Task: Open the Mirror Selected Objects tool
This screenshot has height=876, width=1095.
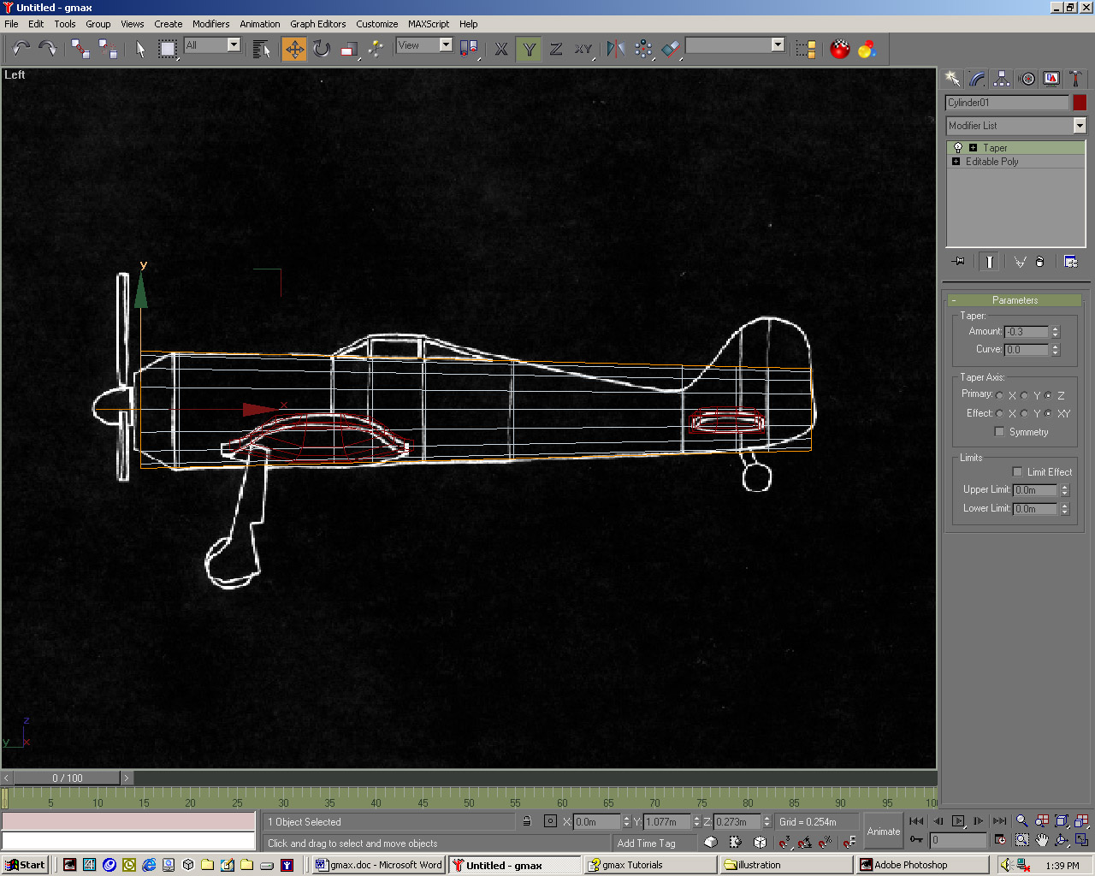Action: [615, 49]
